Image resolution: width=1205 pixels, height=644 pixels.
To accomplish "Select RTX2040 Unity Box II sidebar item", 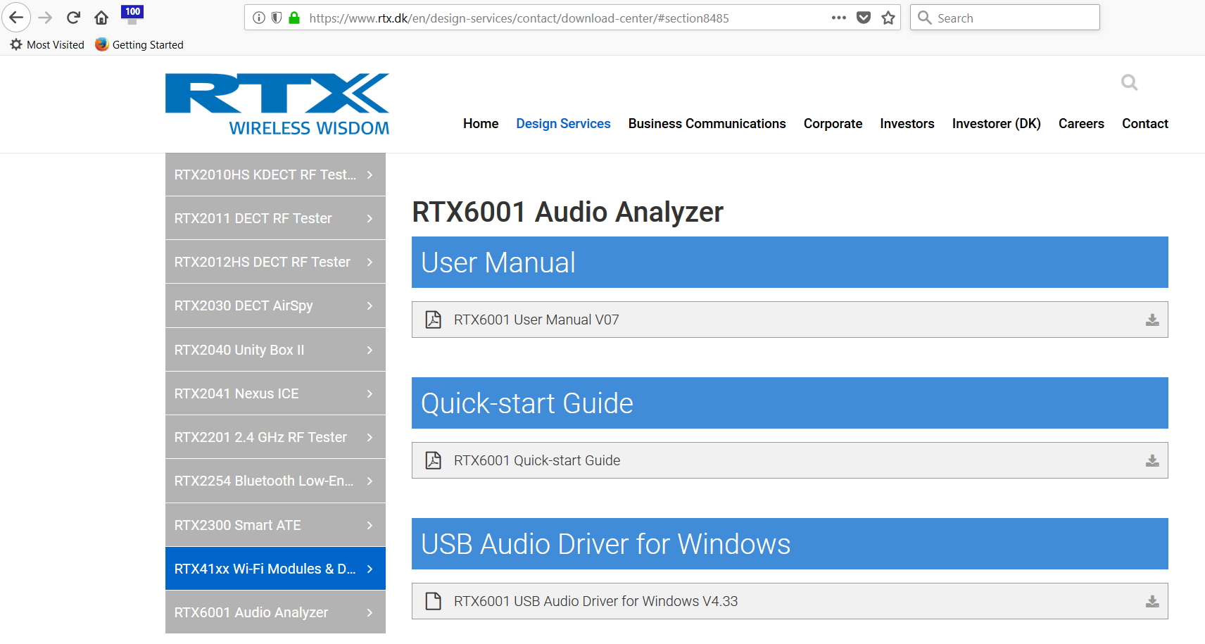I will [275, 350].
